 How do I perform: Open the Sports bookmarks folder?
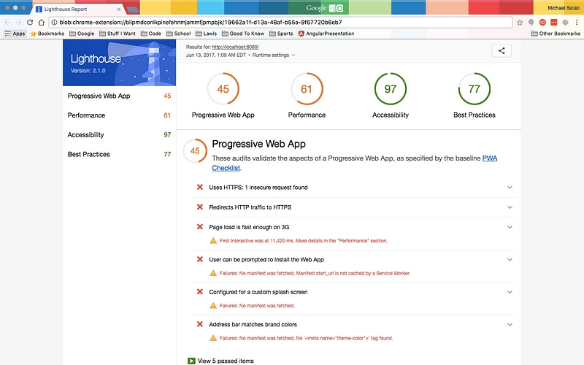[281, 34]
